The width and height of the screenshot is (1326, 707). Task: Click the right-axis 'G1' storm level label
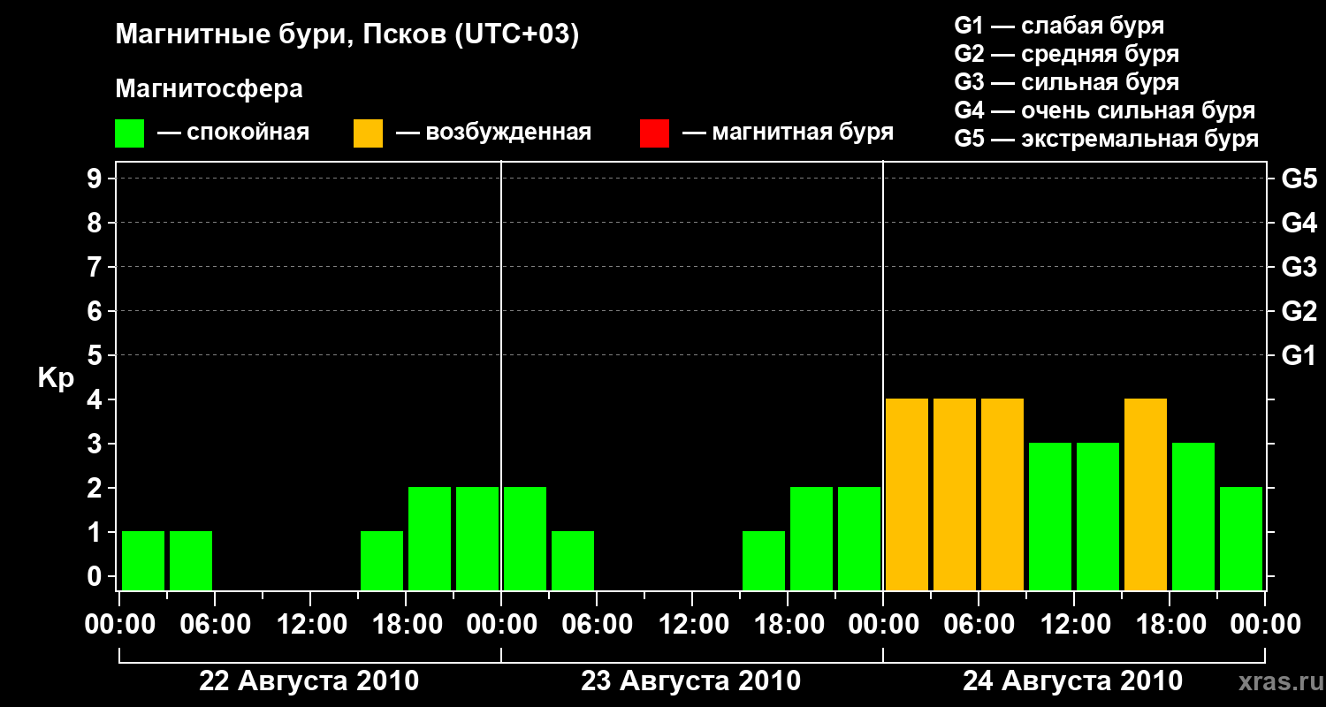click(1299, 355)
